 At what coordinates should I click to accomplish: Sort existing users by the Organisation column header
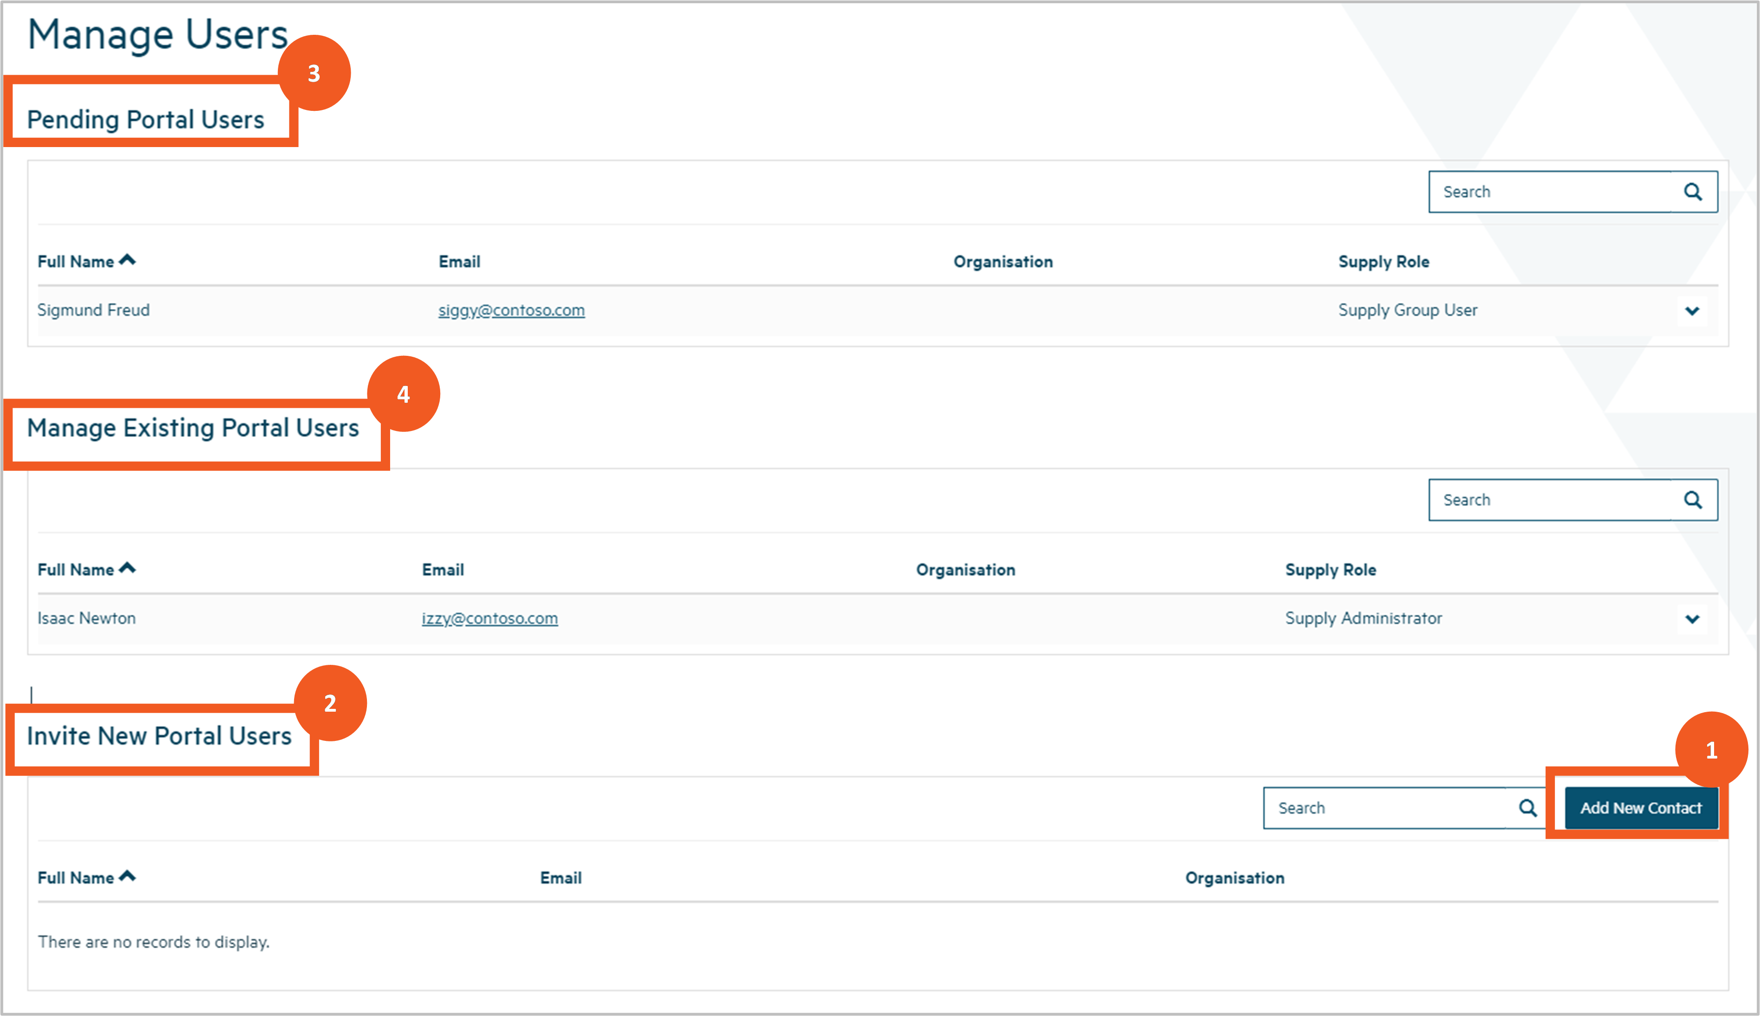[965, 570]
